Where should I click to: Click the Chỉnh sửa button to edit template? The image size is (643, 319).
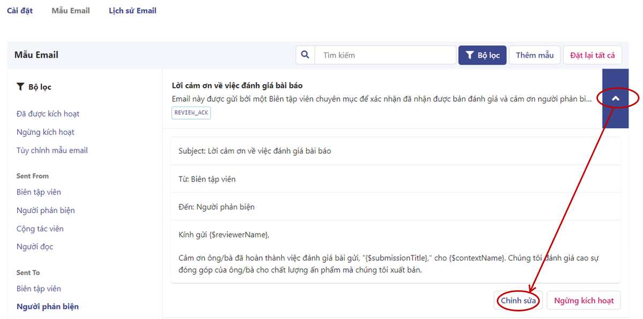(518, 300)
